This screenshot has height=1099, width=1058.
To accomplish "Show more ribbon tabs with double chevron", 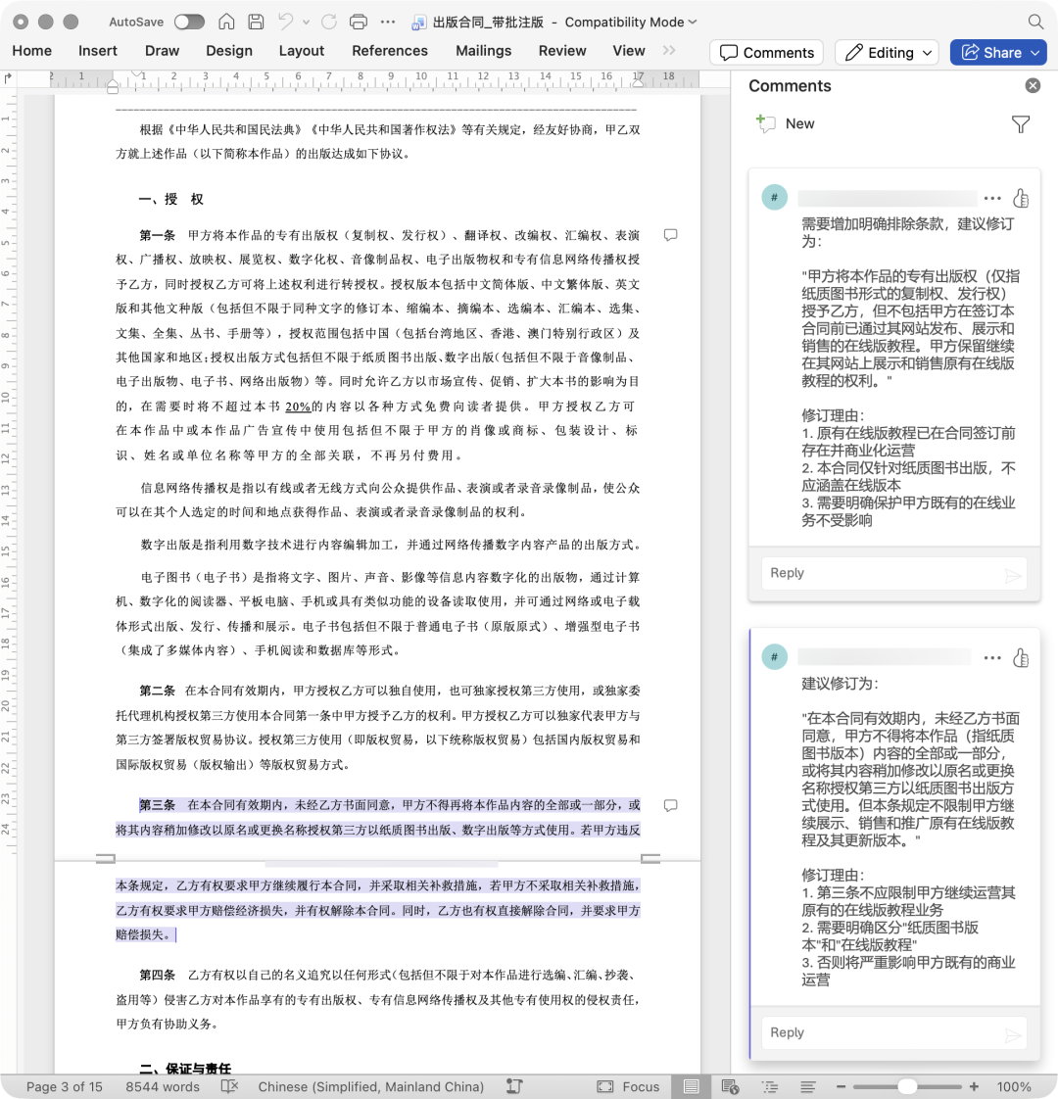I will point(669,51).
